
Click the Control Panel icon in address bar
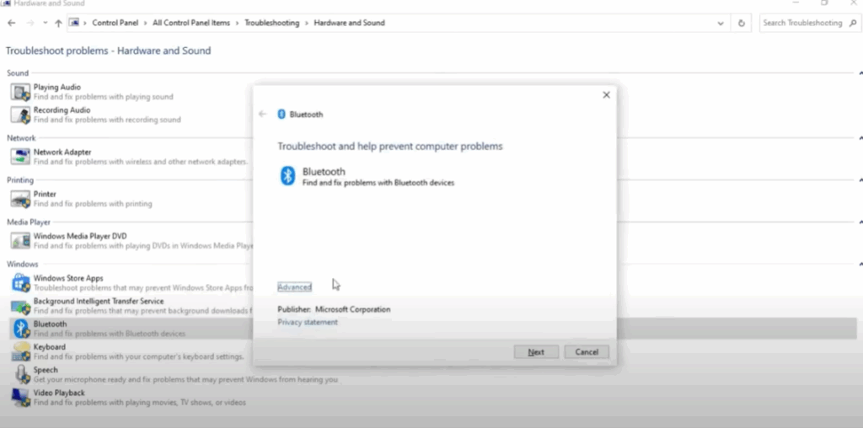tap(74, 23)
